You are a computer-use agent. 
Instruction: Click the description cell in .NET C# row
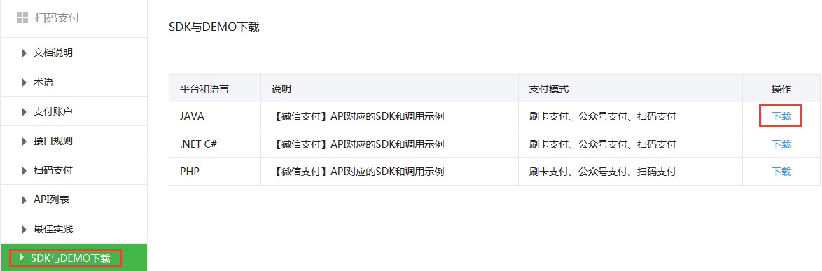pos(389,144)
